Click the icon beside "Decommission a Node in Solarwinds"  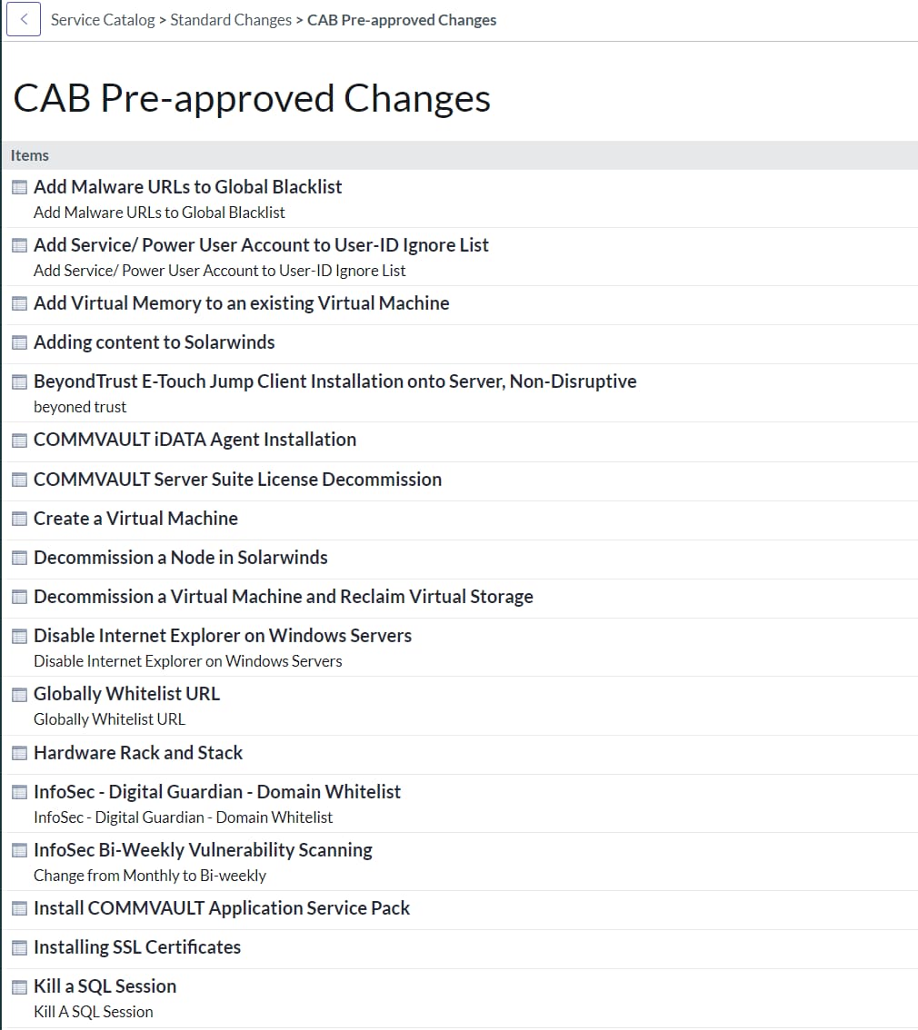click(x=19, y=558)
